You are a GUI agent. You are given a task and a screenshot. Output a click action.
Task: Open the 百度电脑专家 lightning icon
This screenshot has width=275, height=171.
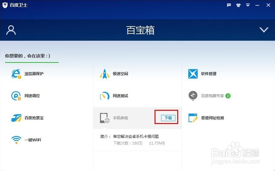pyautogui.click(x=193, y=96)
